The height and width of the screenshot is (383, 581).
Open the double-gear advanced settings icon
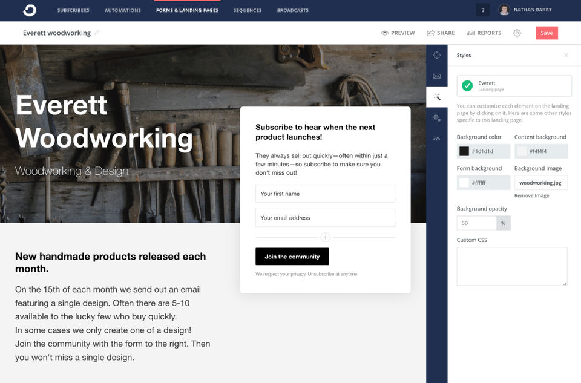pyautogui.click(x=436, y=118)
